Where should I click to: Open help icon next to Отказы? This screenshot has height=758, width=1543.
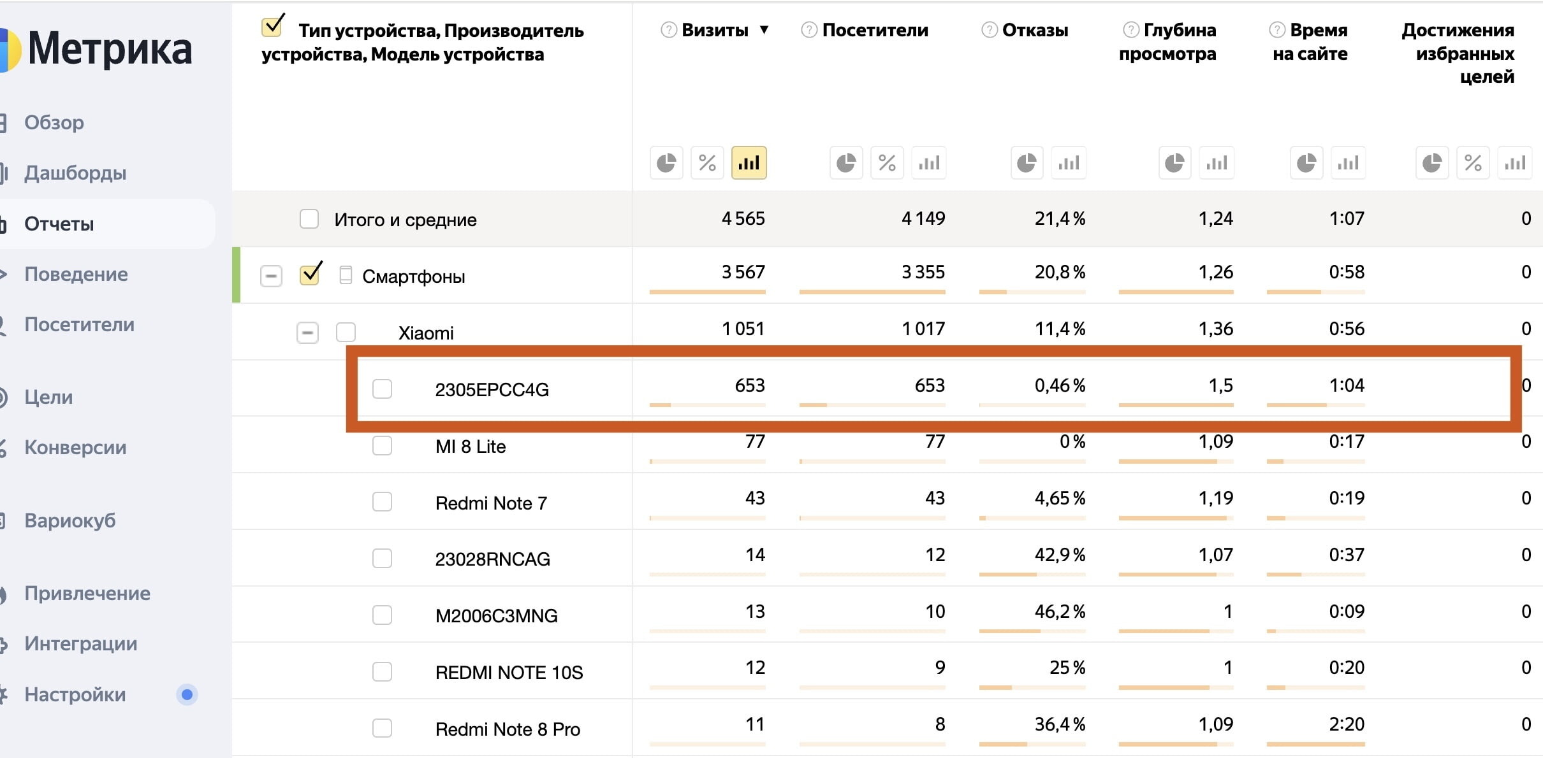click(989, 30)
